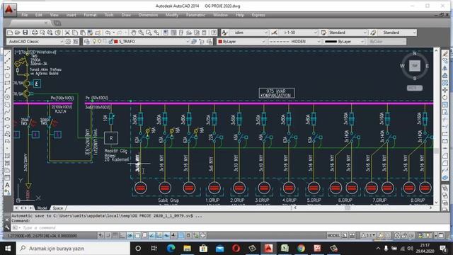Click the MODEL space button in status bar
Screen dimensions: 453x255
(x=333, y=236)
